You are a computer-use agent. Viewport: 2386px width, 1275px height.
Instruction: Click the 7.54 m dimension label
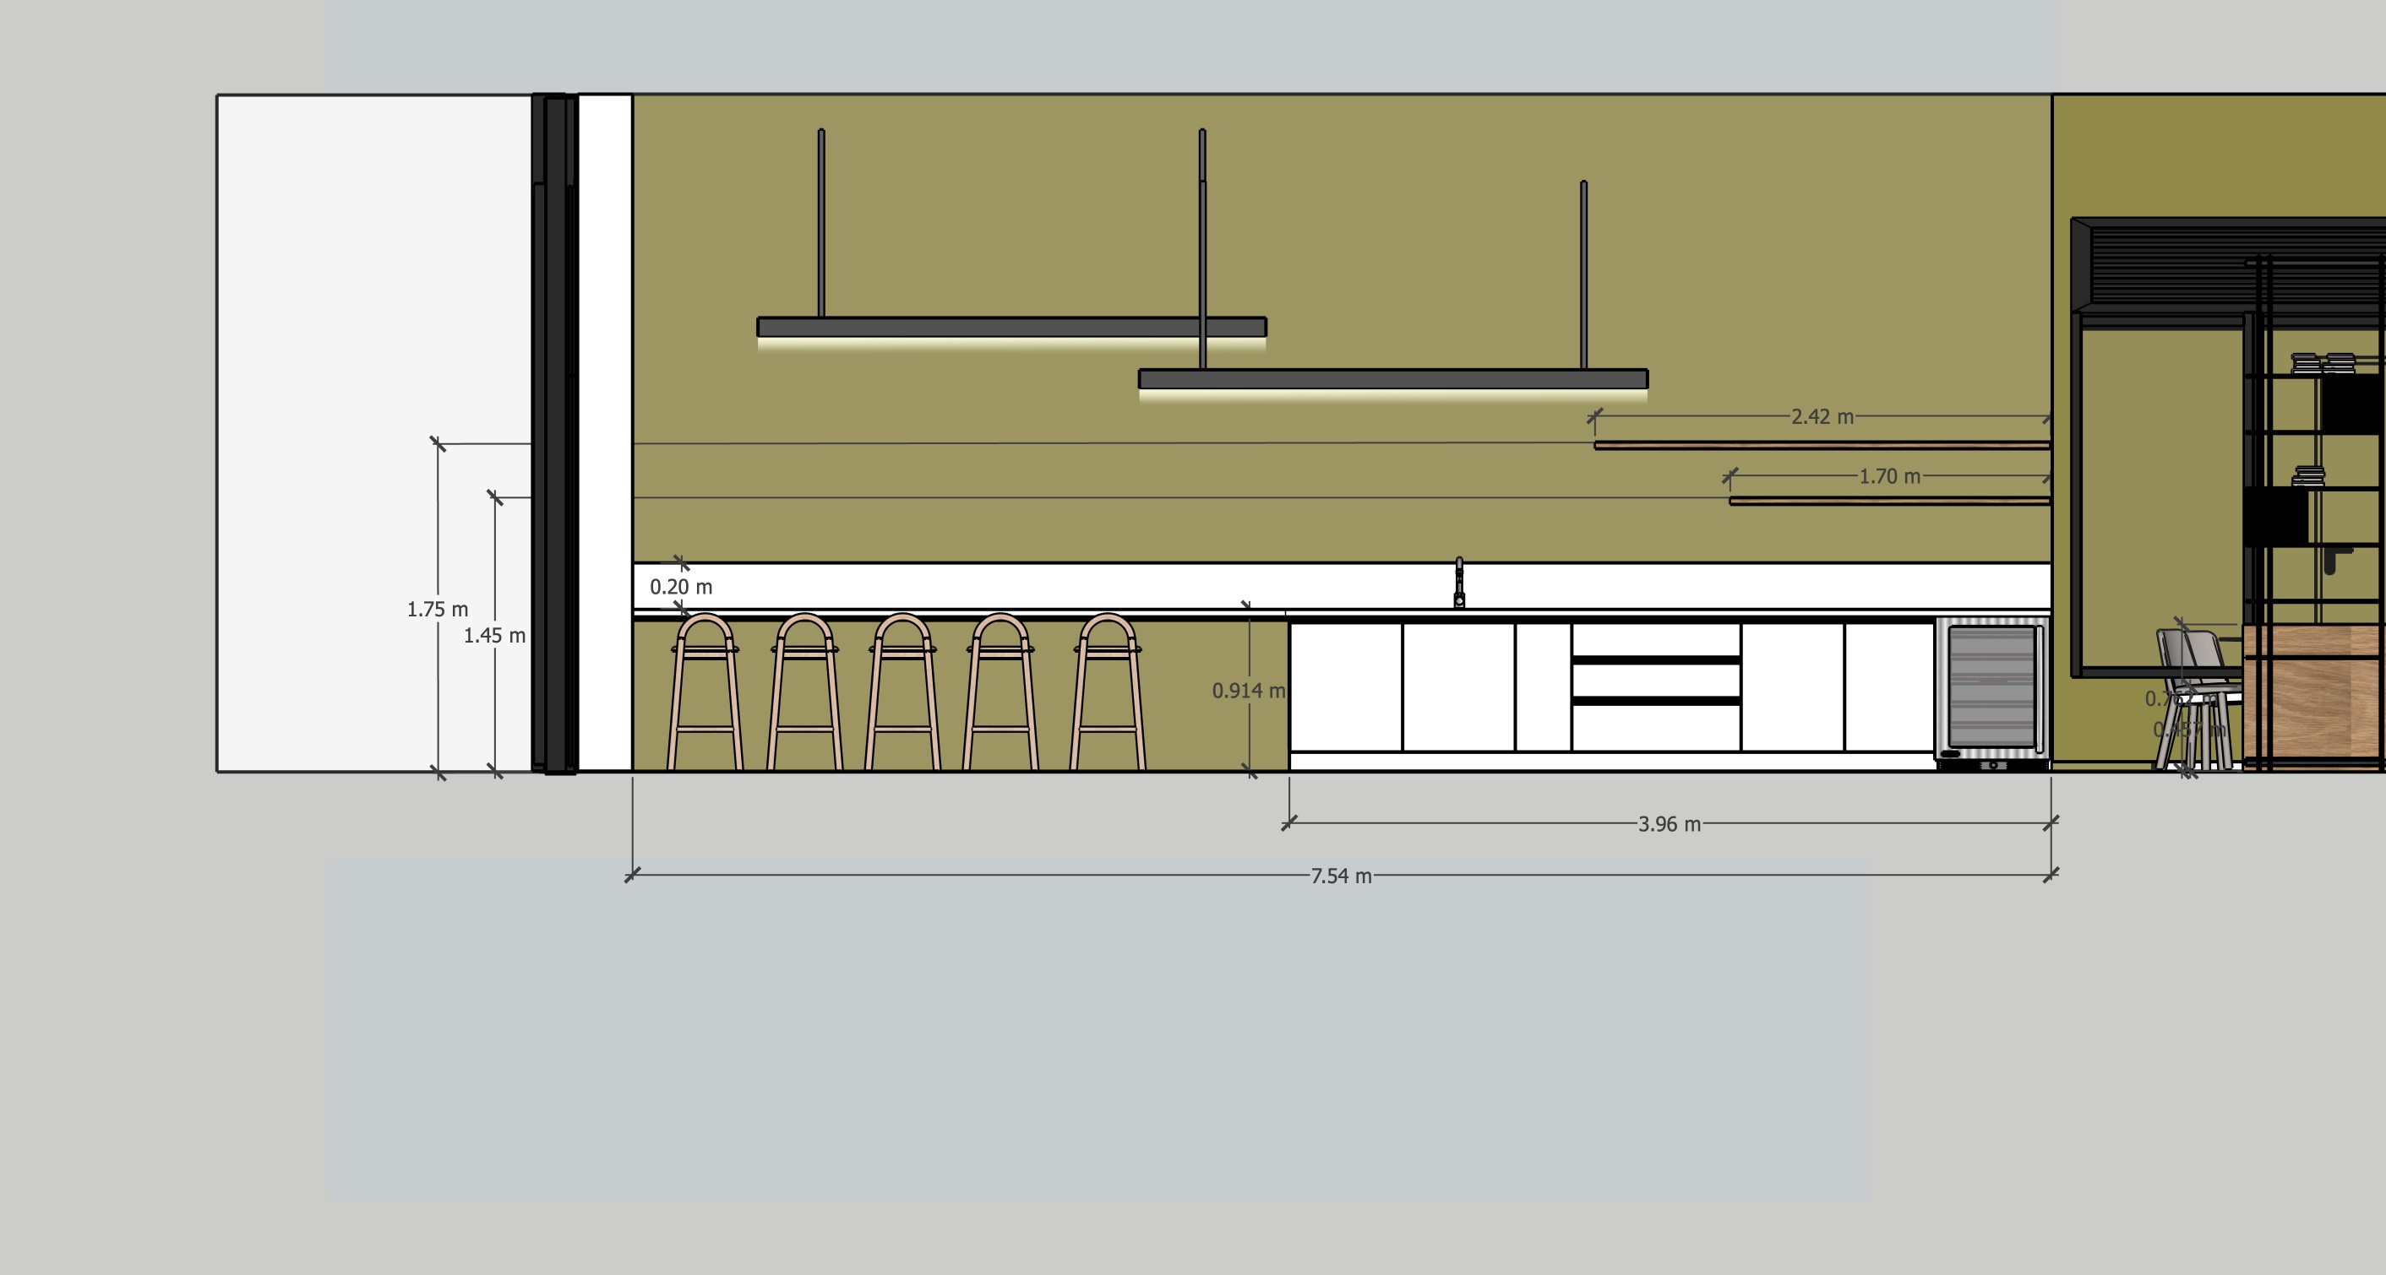click(x=1340, y=876)
